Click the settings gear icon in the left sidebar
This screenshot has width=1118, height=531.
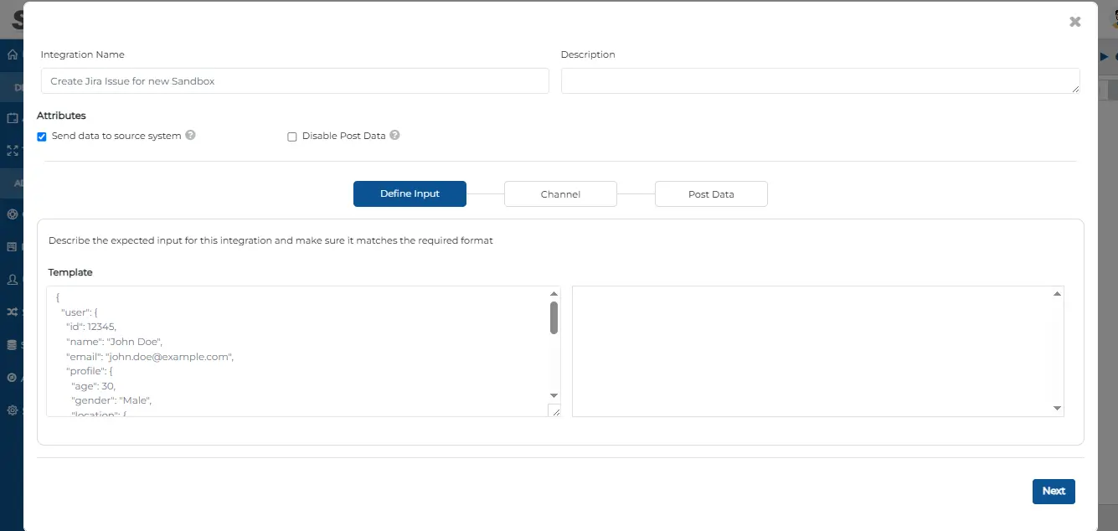pyautogui.click(x=12, y=410)
